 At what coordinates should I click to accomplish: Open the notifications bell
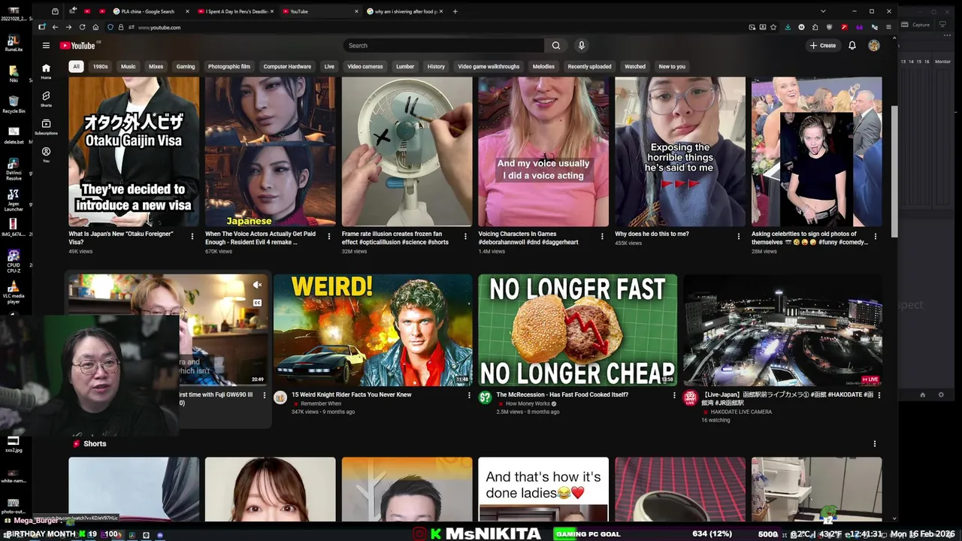852,45
